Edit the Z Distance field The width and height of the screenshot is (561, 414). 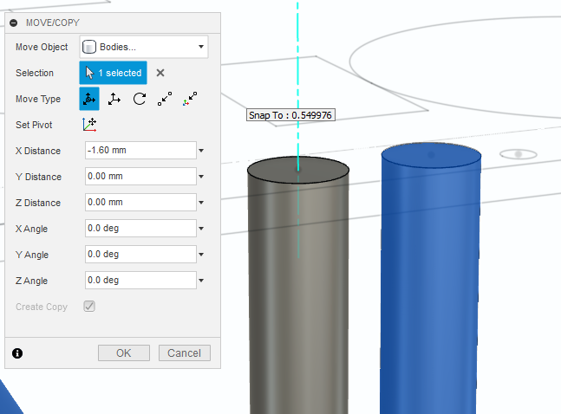140,203
